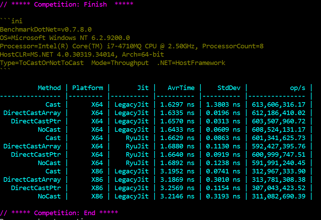
Task: Click the 0.3193 ns StdDev value
Action: click(223, 196)
